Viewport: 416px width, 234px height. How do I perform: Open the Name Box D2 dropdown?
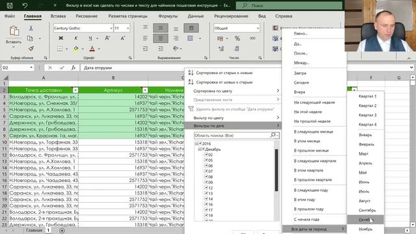31,68
